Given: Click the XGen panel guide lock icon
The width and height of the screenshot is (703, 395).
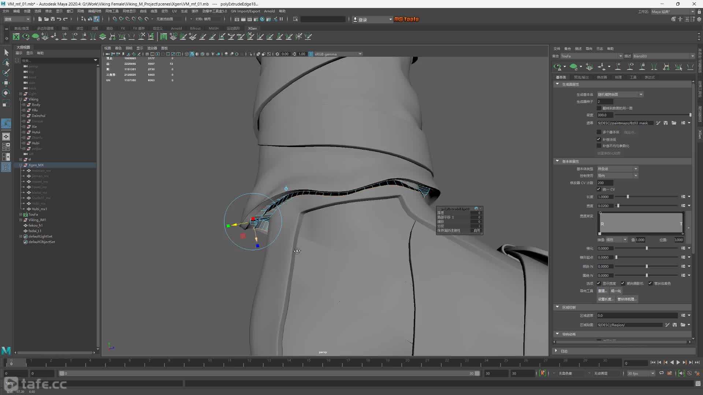Looking at the screenshot, I should pos(642,67).
